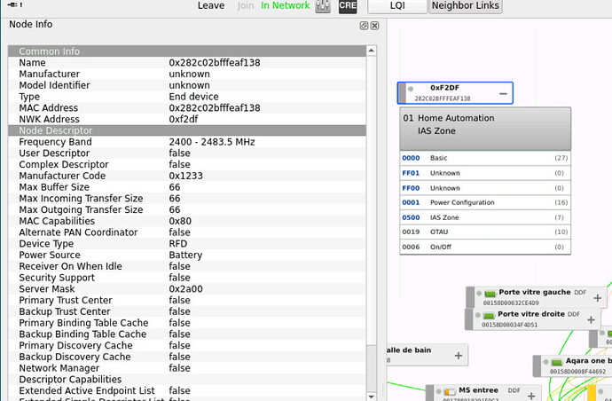Click the 0xF2DF node status indicator dot

(x=411, y=89)
